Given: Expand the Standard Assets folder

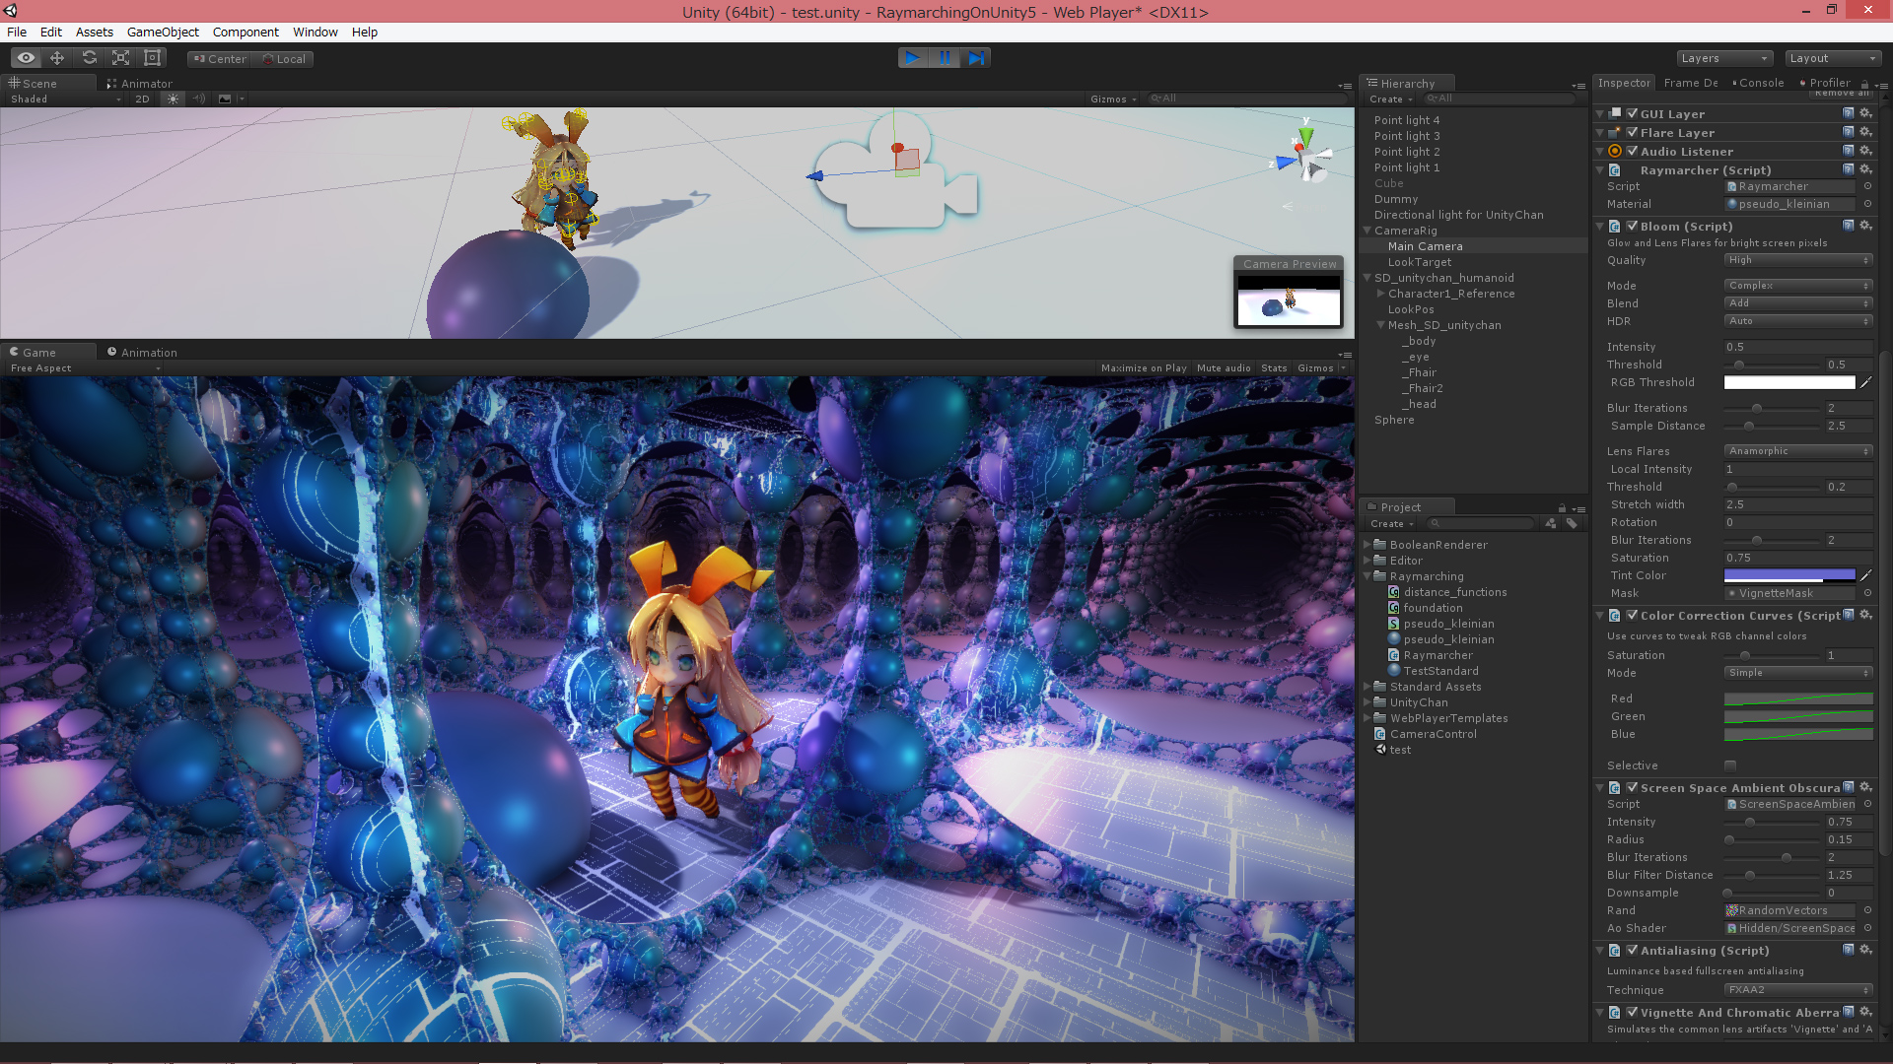Looking at the screenshot, I should 1367,687.
